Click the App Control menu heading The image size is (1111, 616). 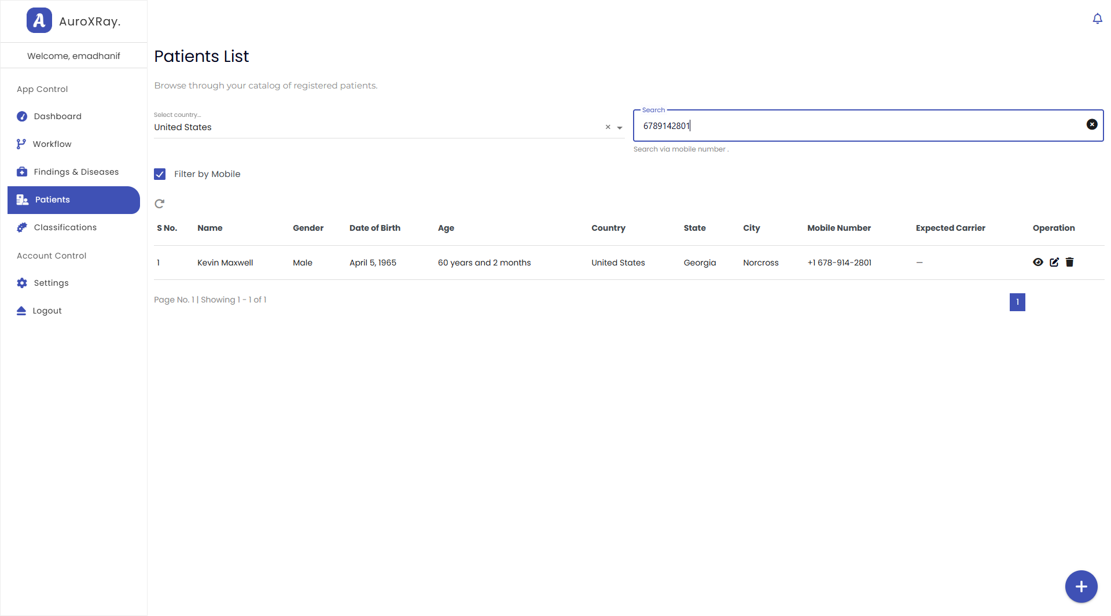(x=42, y=88)
